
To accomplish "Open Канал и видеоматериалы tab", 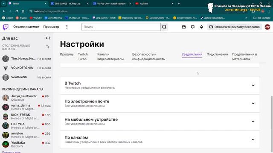I will [x=110, y=57].
